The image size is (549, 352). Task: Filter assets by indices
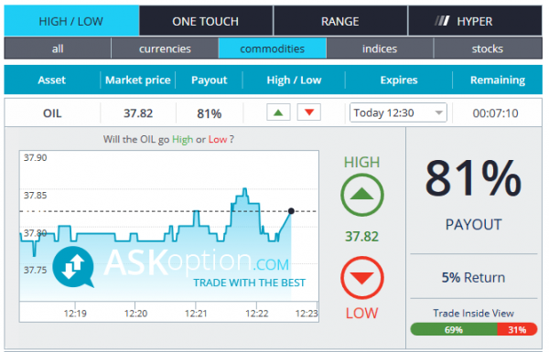[x=380, y=48]
